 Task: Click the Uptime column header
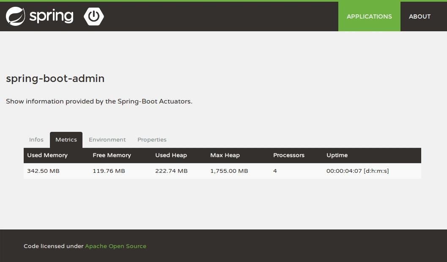337,156
